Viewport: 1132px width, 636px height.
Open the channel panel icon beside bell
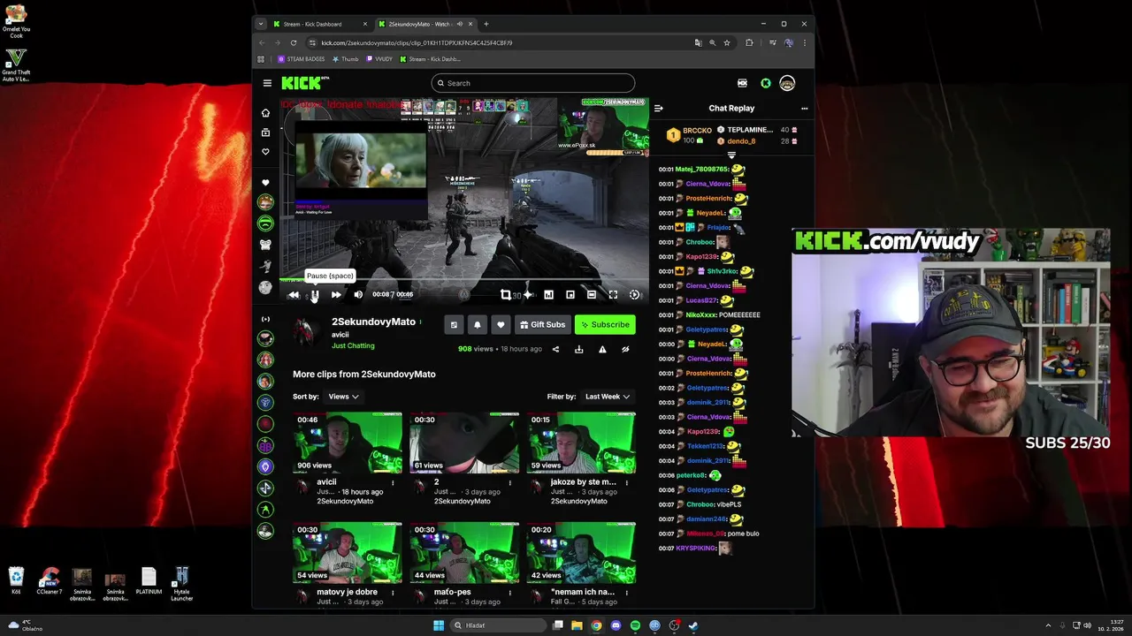[x=454, y=325]
